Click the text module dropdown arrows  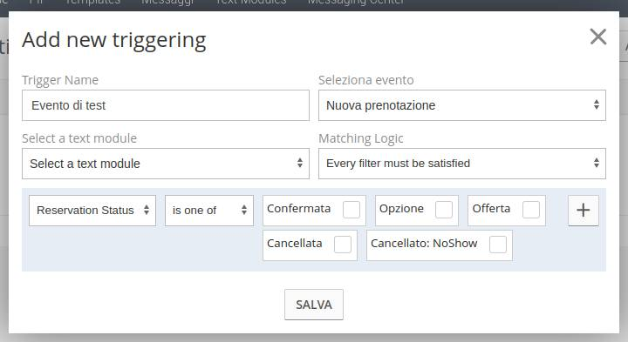click(299, 163)
